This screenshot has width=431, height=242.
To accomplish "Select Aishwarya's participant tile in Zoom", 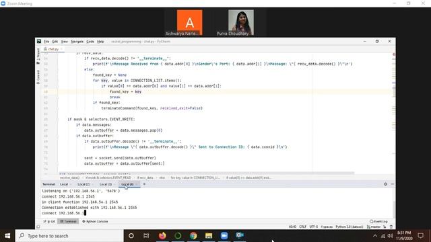I will pyautogui.click(x=190, y=23).
